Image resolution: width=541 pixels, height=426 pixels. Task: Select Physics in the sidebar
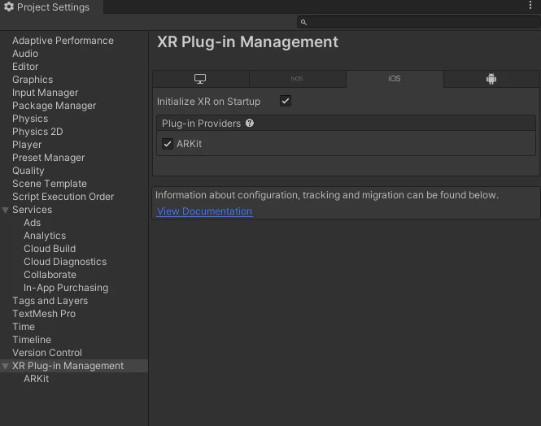pyautogui.click(x=30, y=119)
